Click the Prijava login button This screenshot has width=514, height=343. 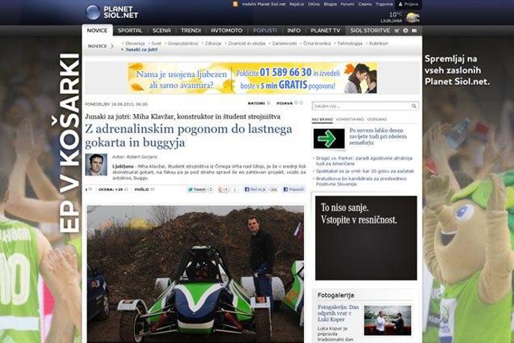click(x=409, y=4)
